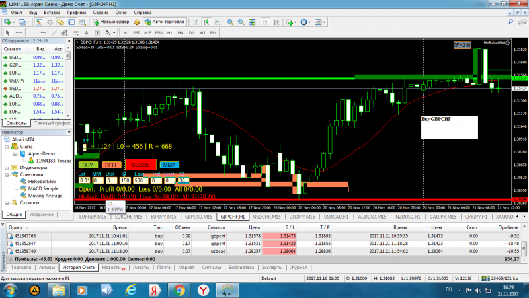The image size is (529, 298).
Task: Zoom in on the chart
Action: pyautogui.click(x=230, y=22)
